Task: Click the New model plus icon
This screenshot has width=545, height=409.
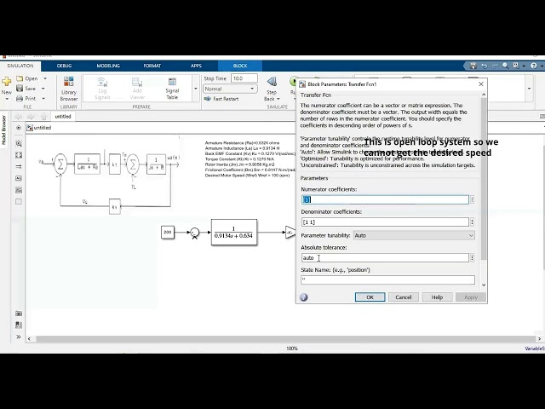Action: pos(6,82)
